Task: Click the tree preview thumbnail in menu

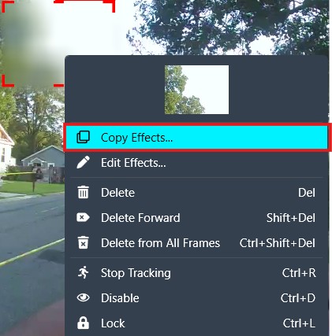Action: pos(196,90)
